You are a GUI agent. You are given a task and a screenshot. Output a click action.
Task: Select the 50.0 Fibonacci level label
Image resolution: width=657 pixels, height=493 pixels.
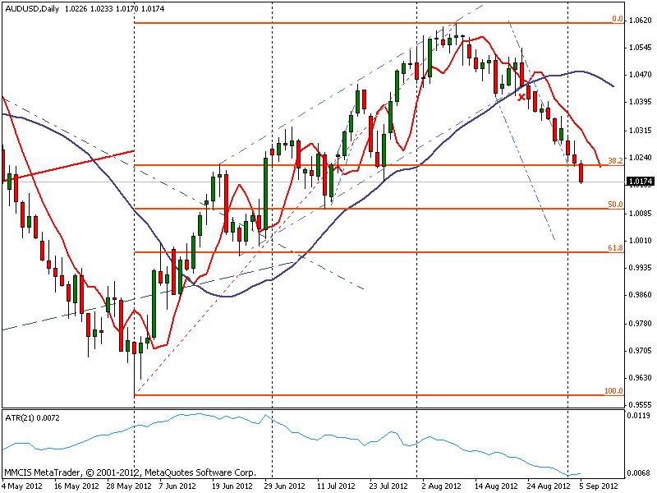click(615, 204)
